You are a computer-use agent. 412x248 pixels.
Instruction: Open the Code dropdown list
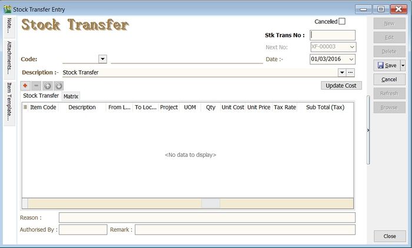[102, 59]
